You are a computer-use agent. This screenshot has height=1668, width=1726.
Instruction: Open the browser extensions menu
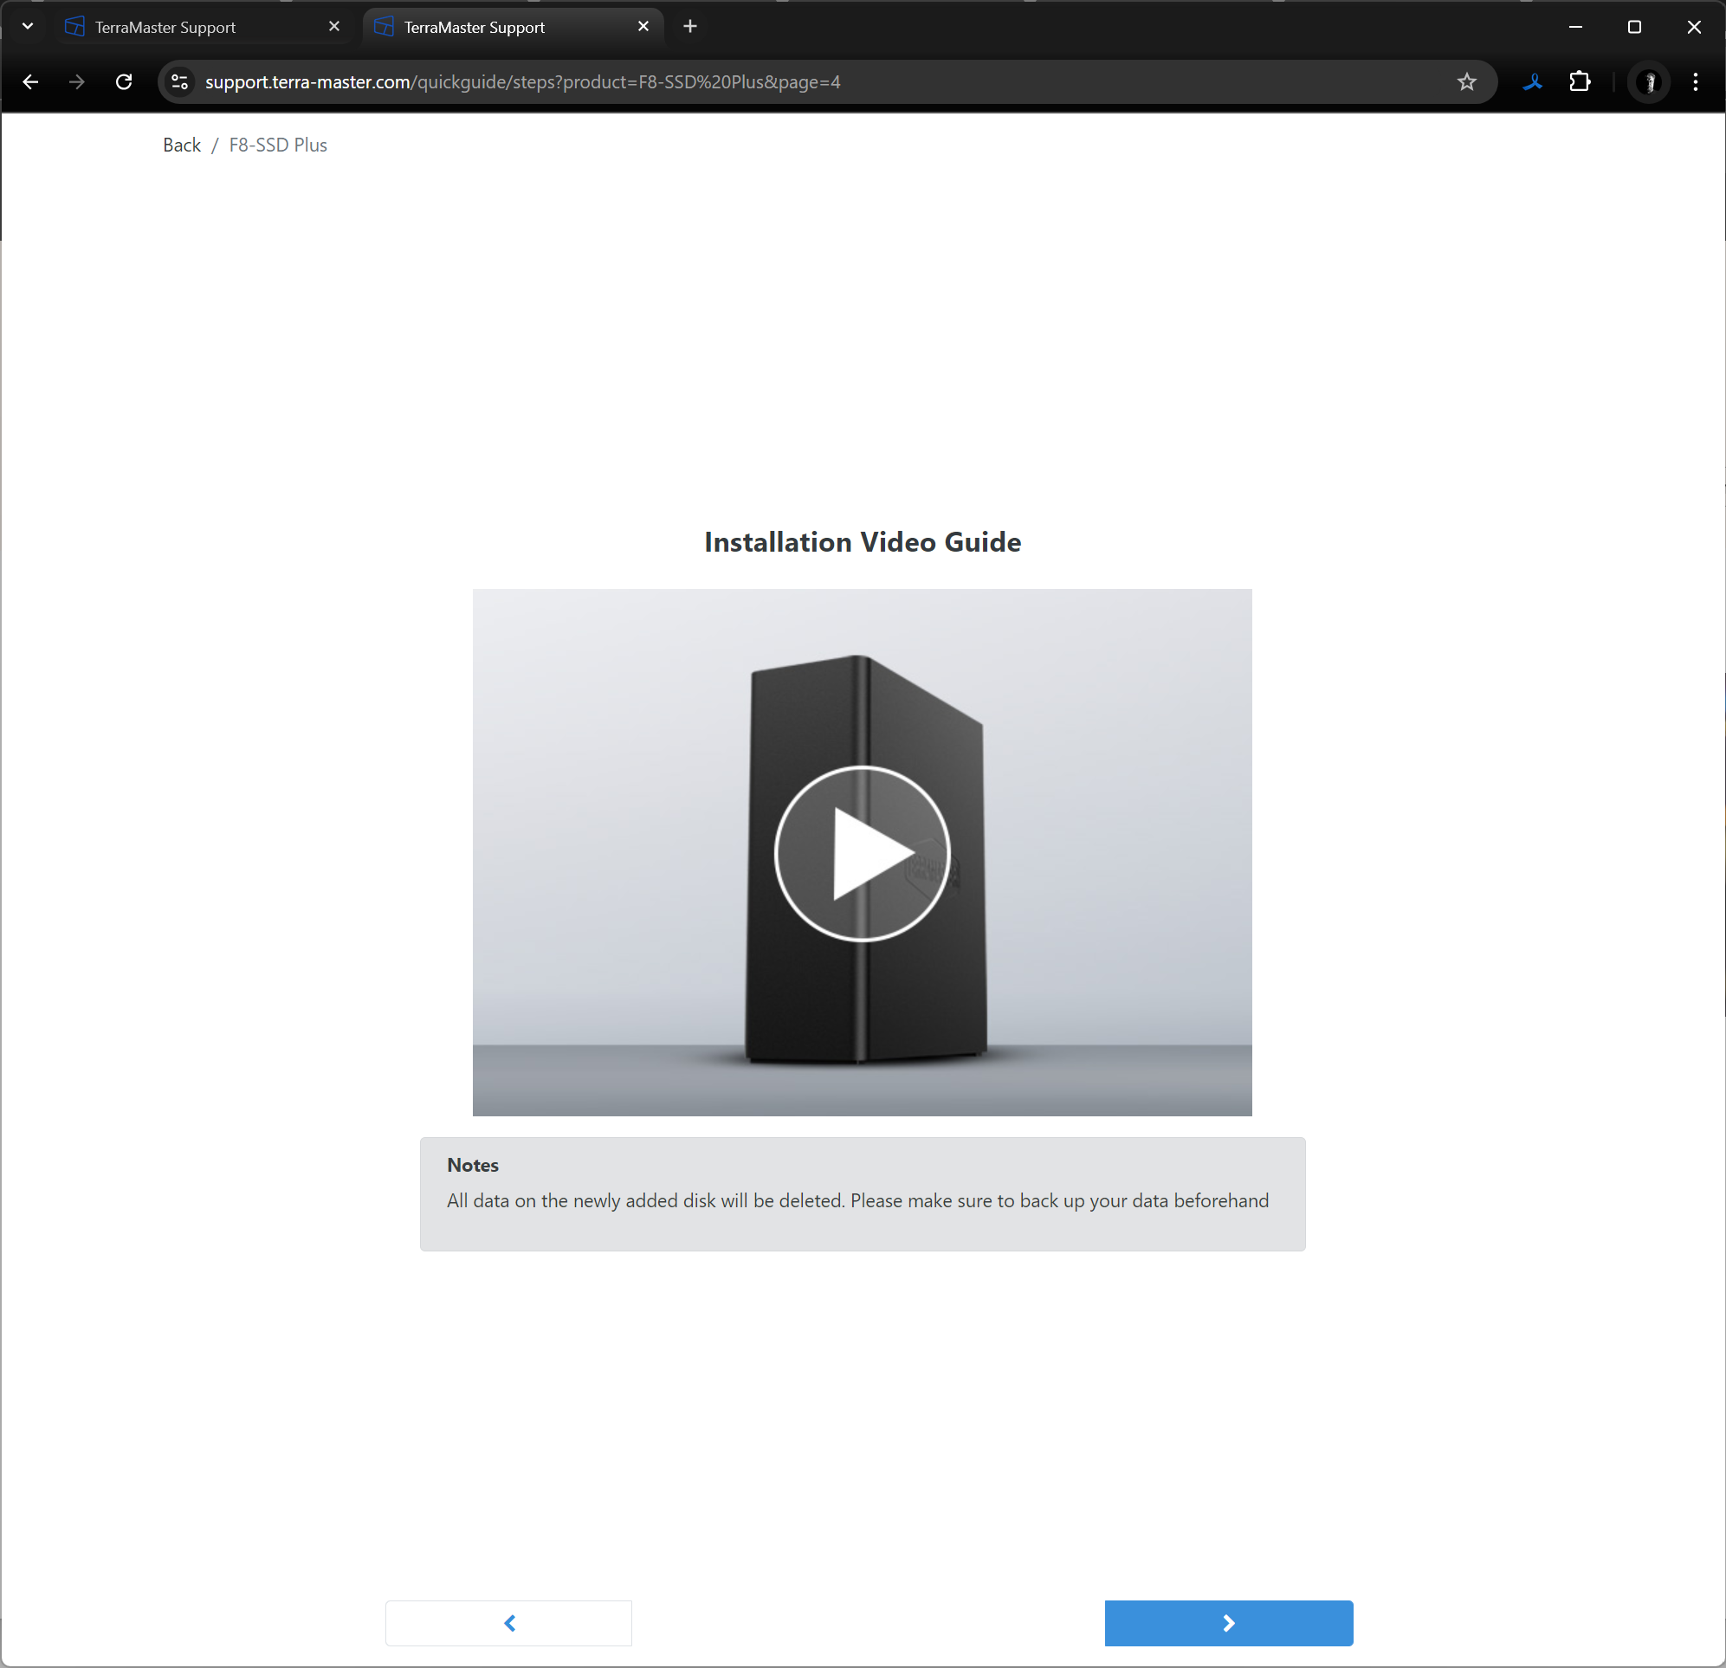(x=1579, y=82)
